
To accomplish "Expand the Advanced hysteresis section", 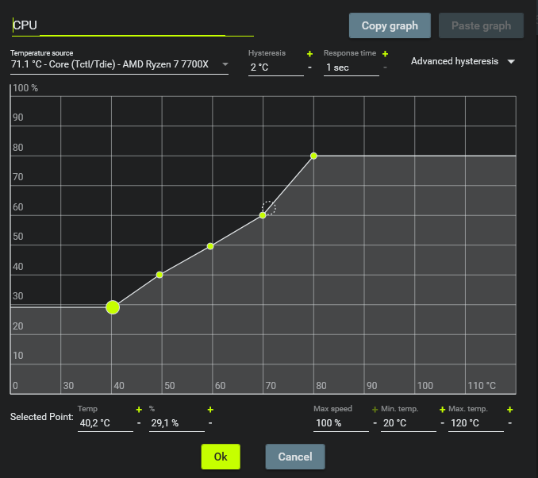I will click(x=463, y=61).
